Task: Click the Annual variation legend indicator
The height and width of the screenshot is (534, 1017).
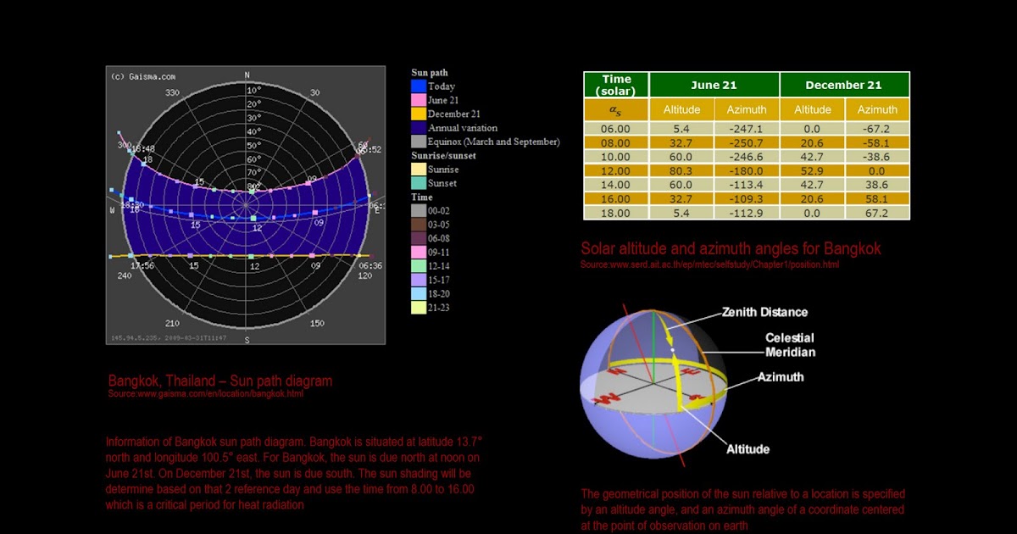Action: pyautogui.click(x=419, y=127)
